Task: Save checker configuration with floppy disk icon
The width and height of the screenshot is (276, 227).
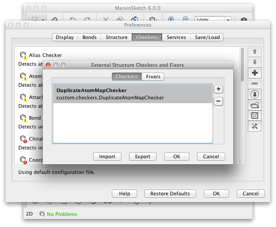Action: pos(255,115)
